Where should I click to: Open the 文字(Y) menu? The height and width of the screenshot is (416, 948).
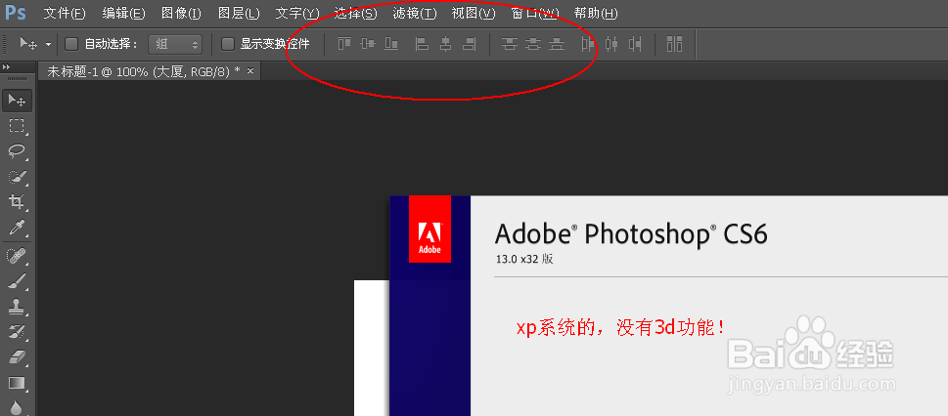click(296, 13)
